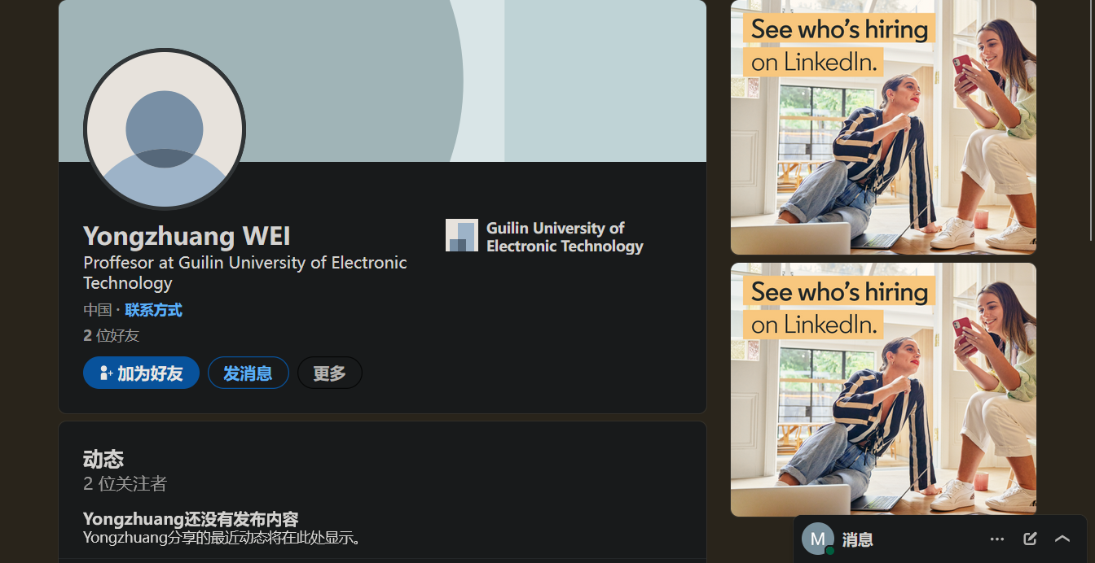Open the 联系方式 contact info link

pos(153,310)
